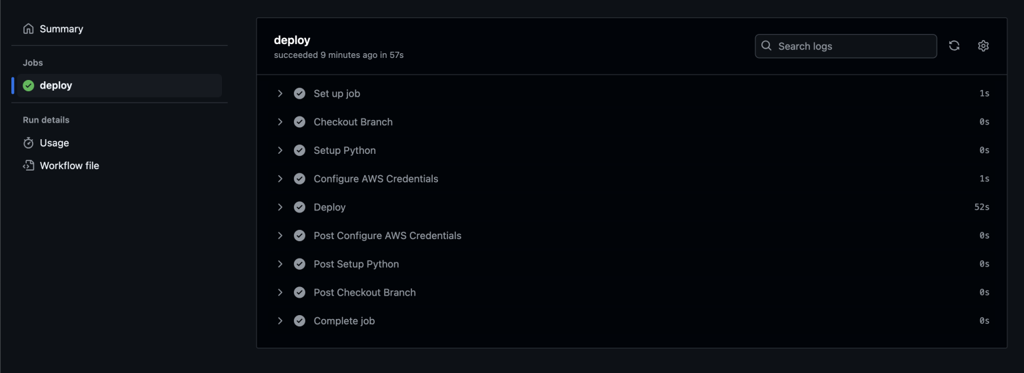Click the green success icon beside deploy

28,85
